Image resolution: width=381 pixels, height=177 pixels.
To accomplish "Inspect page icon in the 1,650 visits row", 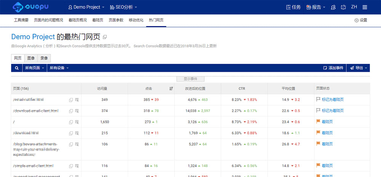I will pyautogui.click(x=77, y=122).
